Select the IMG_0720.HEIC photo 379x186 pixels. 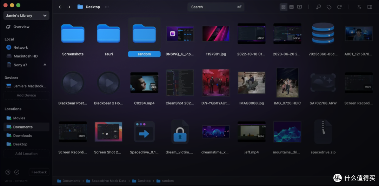(287, 83)
